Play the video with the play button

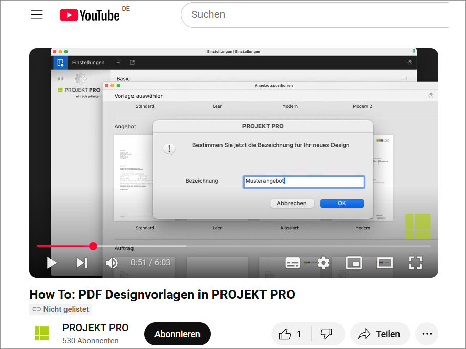click(52, 263)
